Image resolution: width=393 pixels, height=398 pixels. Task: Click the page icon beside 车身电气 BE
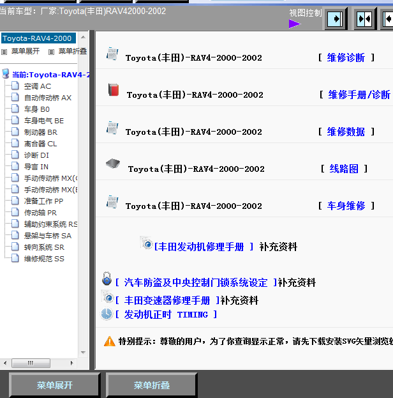click(15, 120)
